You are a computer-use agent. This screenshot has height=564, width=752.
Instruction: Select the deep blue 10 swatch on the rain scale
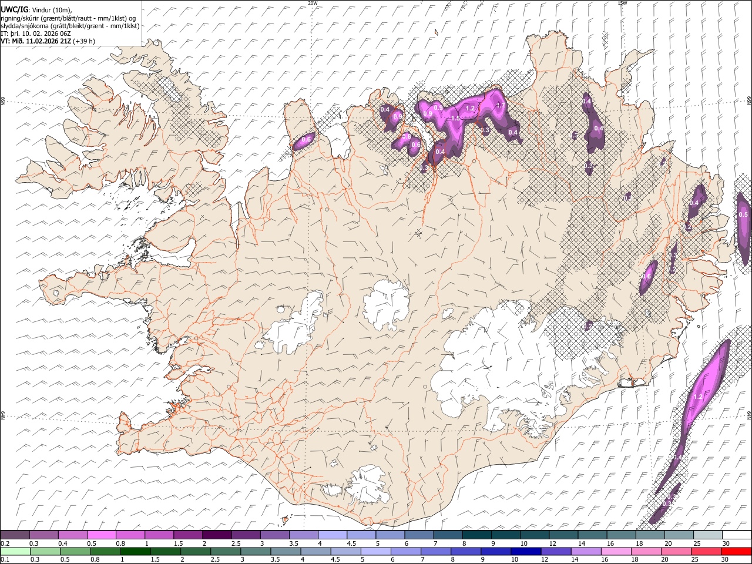(525, 551)
